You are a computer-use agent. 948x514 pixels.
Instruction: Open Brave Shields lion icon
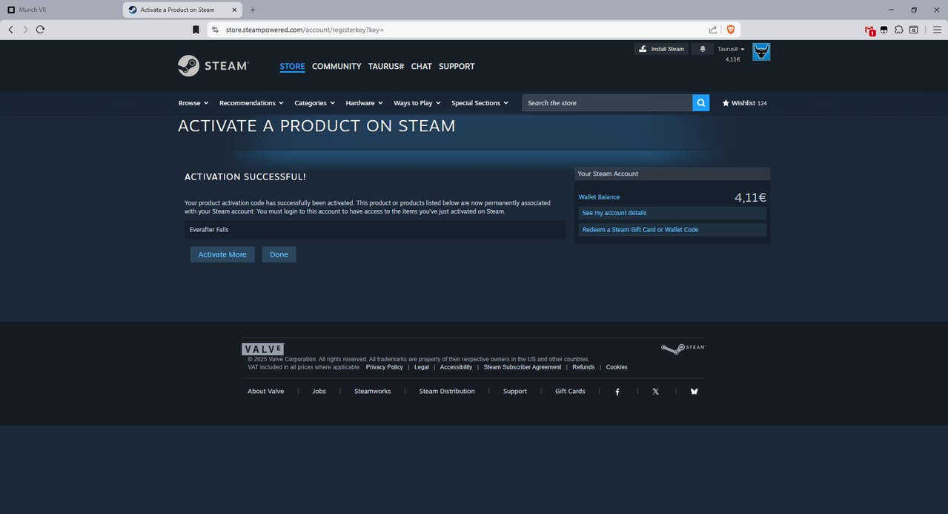tap(731, 30)
